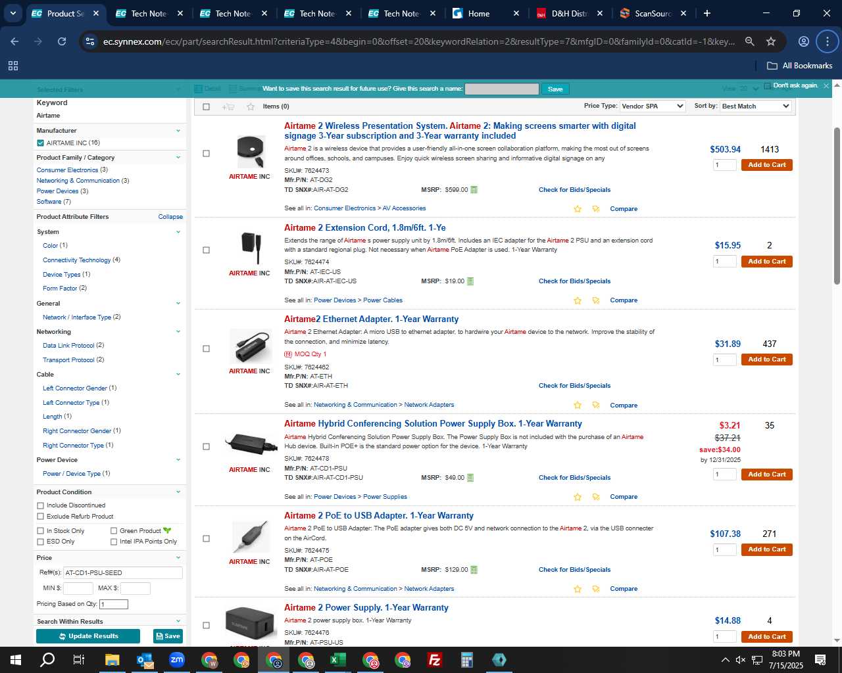Viewport: 842px width, 673px height.
Task: Tick the select-all checkbox in the Items header
Action: [206, 106]
